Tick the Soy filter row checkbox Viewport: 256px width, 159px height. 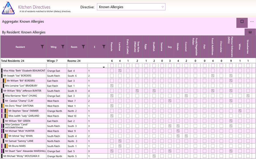[170, 66]
